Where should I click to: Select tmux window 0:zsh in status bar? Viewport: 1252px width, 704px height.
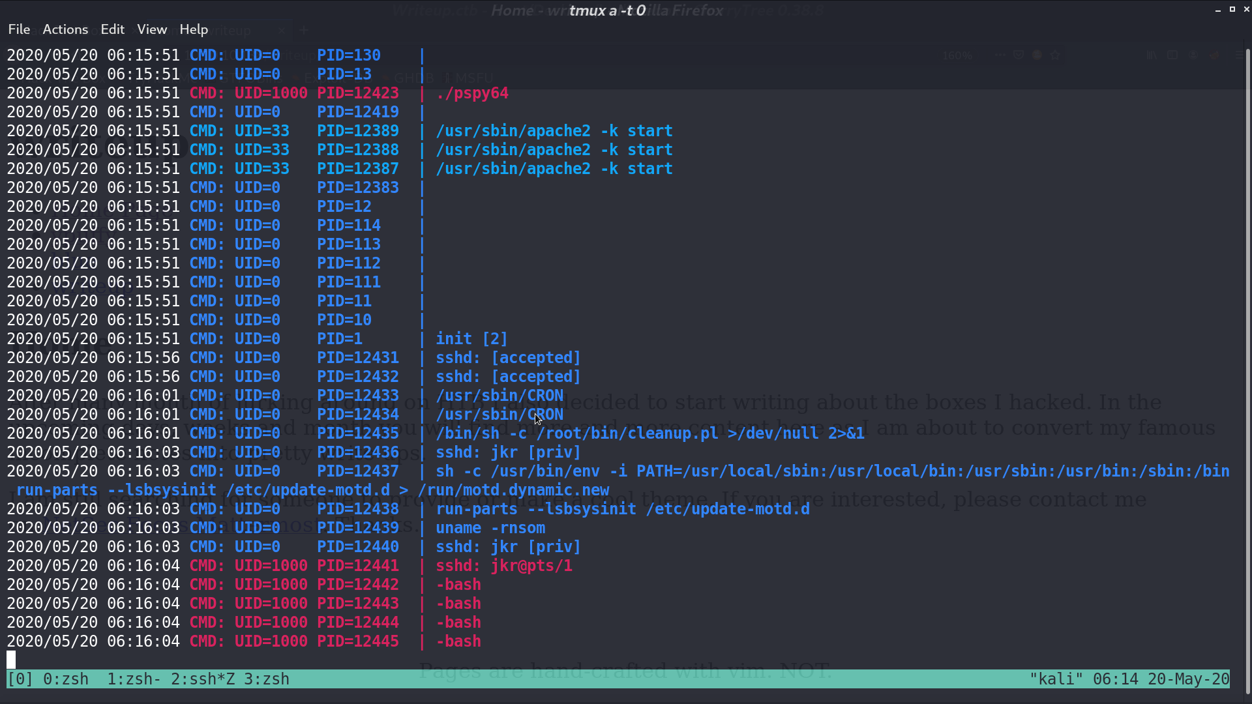(66, 679)
